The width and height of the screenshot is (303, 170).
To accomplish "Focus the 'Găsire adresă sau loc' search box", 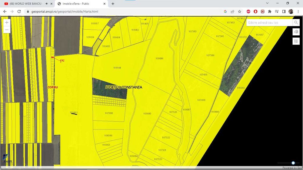I will (x=269, y=23).
